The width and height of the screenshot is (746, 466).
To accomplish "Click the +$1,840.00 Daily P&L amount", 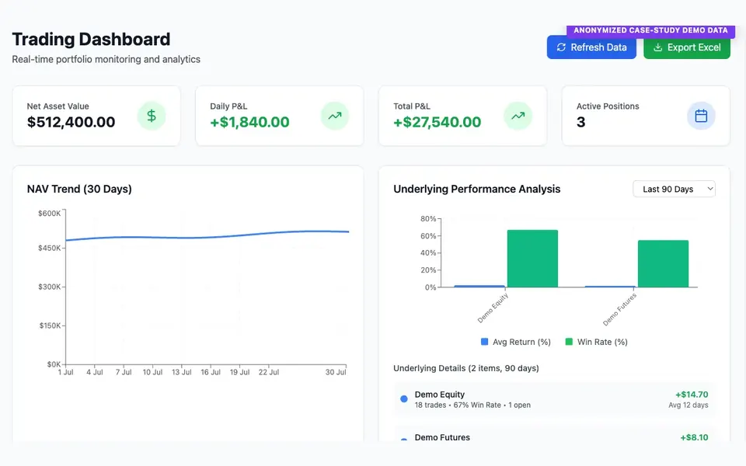I will pyautogui.click(x=249, y=122).
